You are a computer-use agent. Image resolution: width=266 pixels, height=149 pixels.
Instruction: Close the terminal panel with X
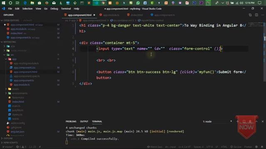click(263, 121)
